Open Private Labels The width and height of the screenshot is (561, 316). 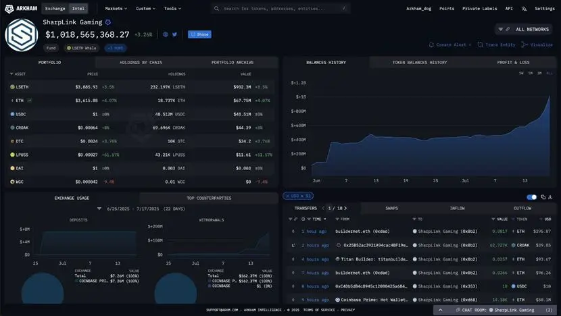pyautogui.click(x=479, y=9)
